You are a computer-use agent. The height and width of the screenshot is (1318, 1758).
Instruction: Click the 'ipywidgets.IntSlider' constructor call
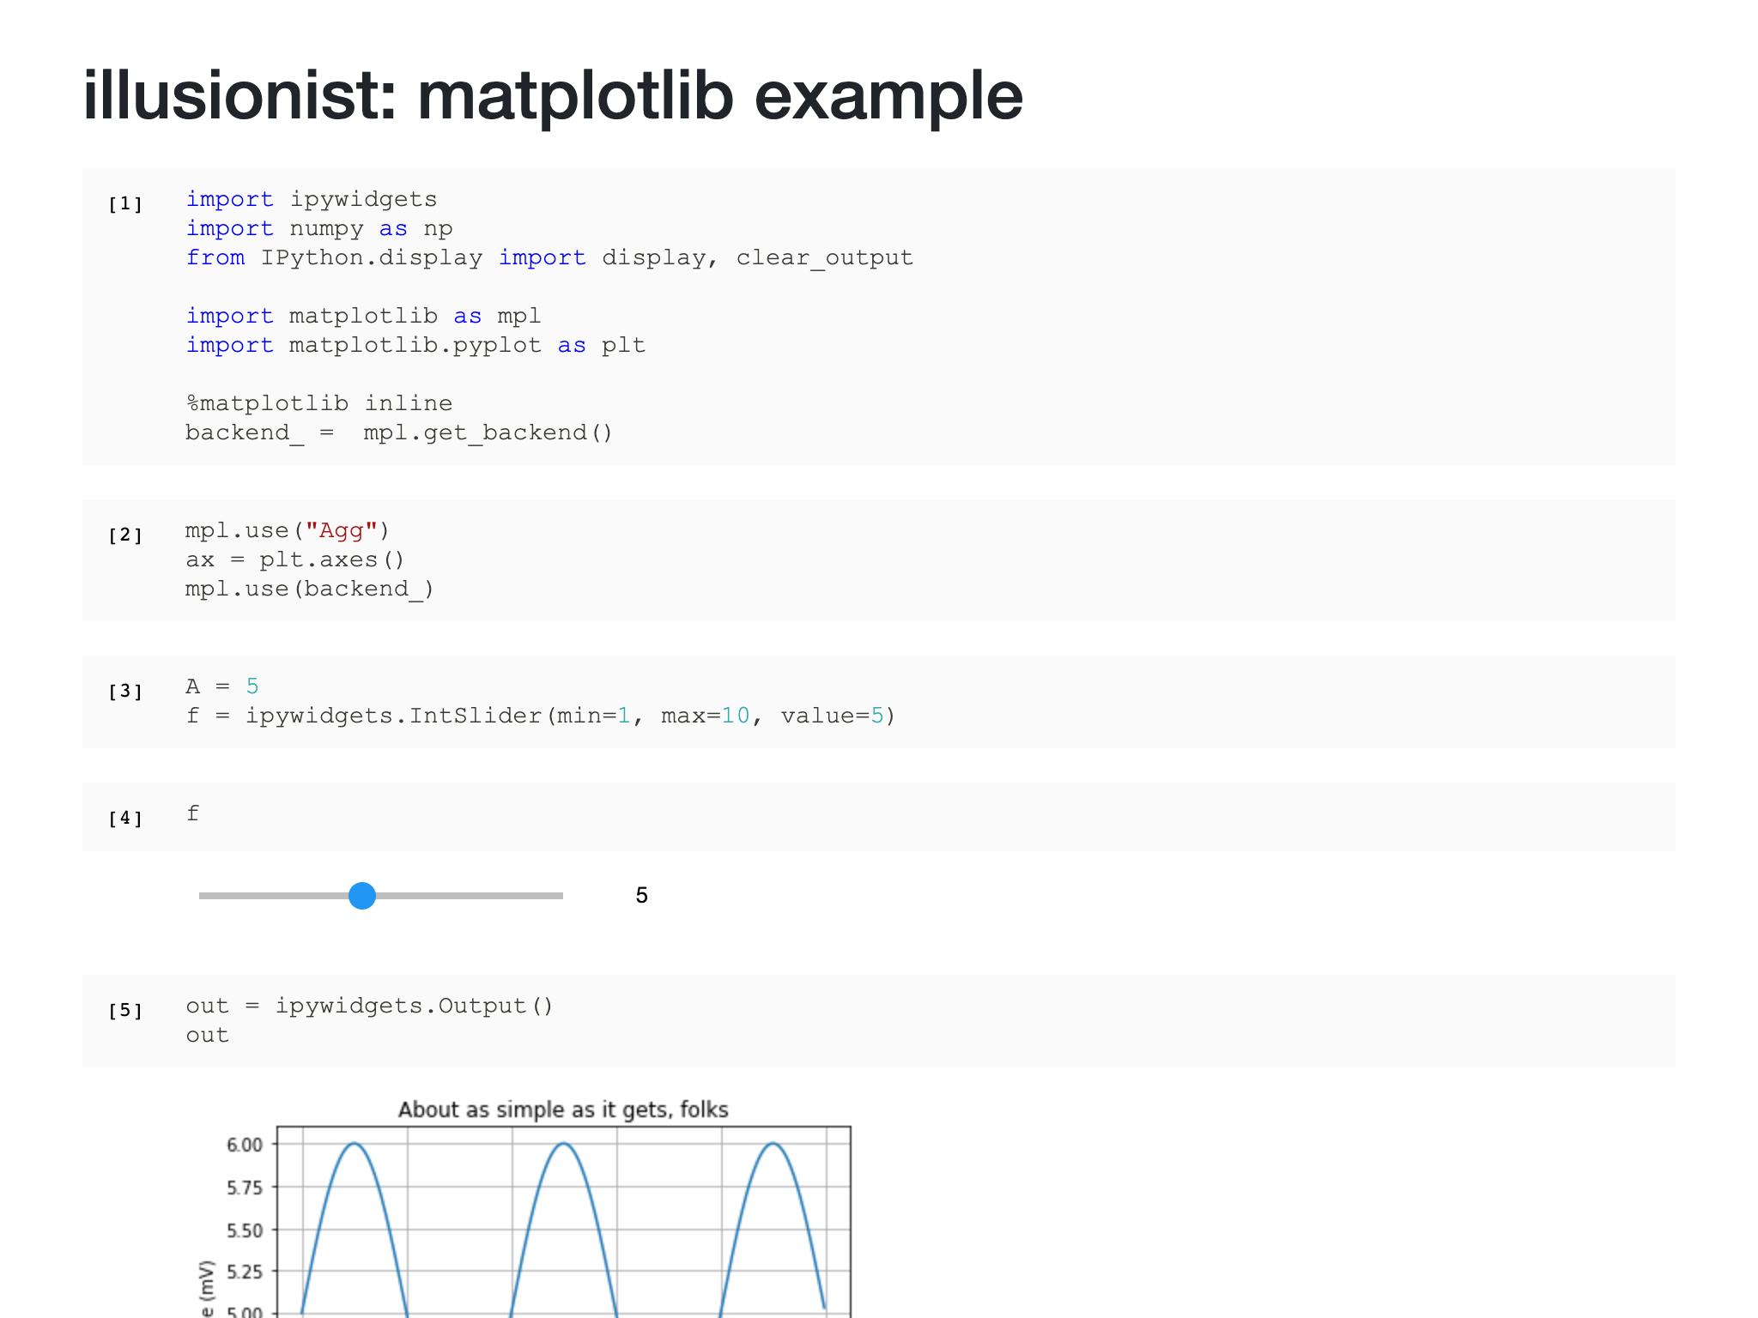pyautogui.click(x=395, y=715)
